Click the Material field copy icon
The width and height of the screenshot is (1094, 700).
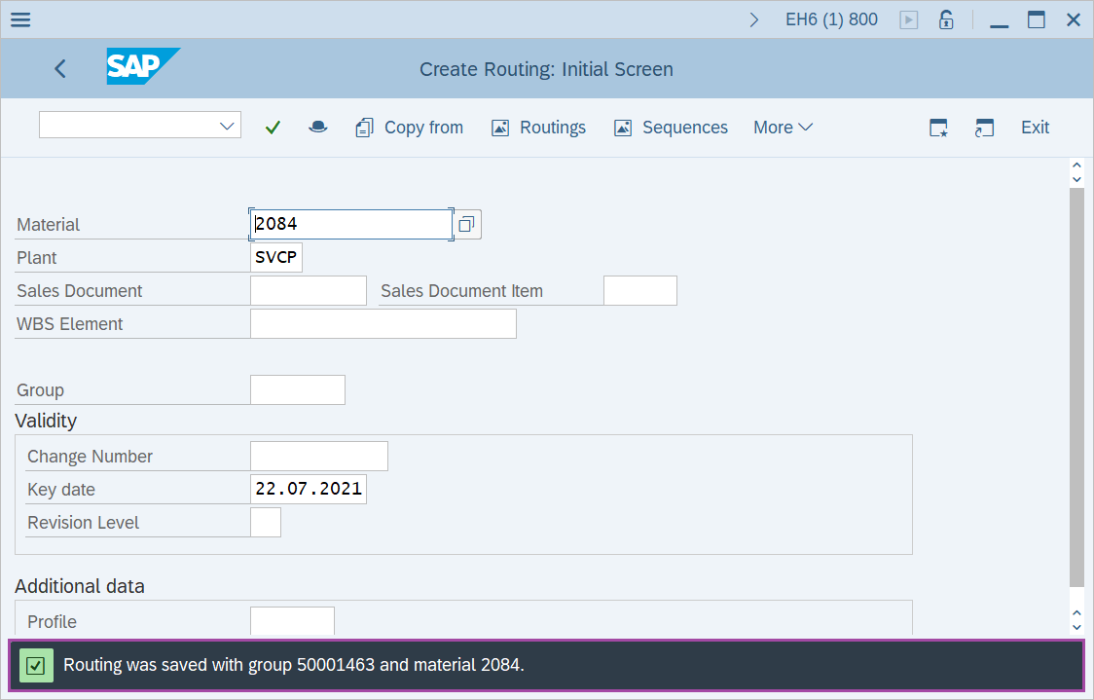pyautogui.click(x=466, y=223)
